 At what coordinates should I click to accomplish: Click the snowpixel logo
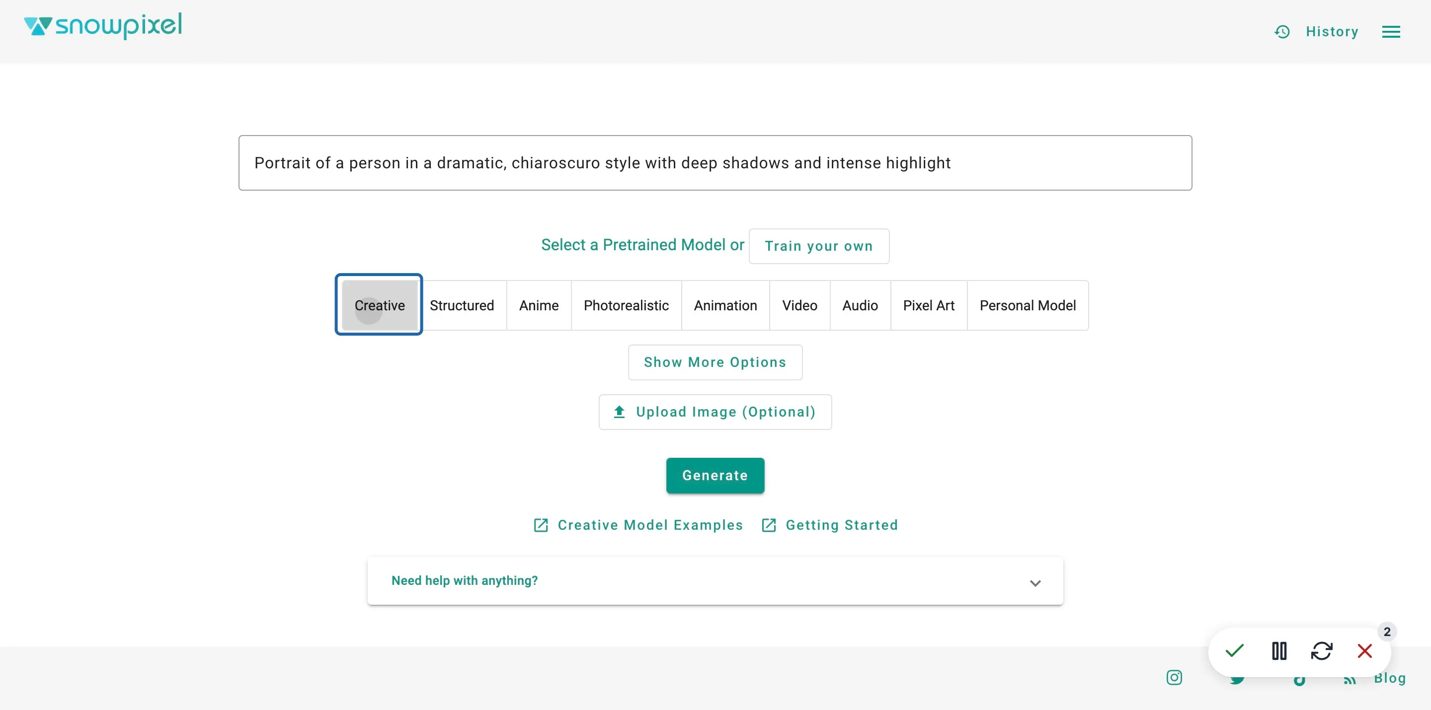pyautogui.click(x=103, y=25)
